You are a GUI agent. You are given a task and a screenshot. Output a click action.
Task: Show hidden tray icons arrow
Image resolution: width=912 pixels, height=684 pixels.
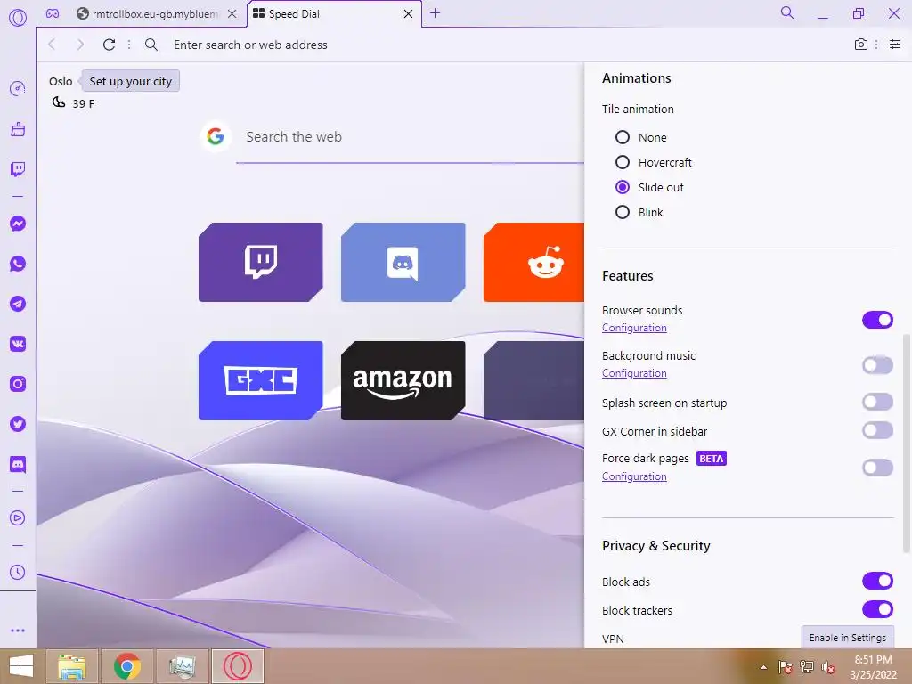[x=763, y=667]
